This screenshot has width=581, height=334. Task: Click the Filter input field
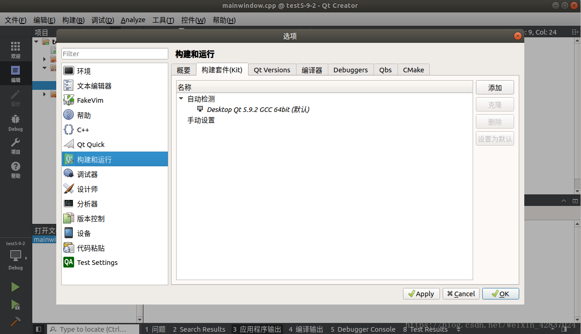point(115,53)
